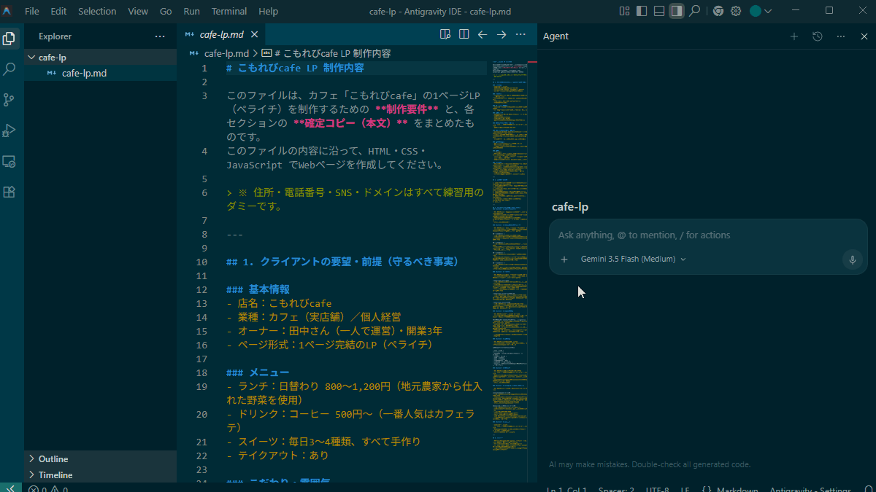Start a new Agent conversation with plus icon
Screen dimensions: 876x492
pos(794,36)
